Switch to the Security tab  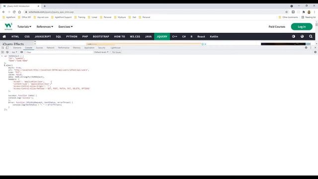tap(101, 48)
